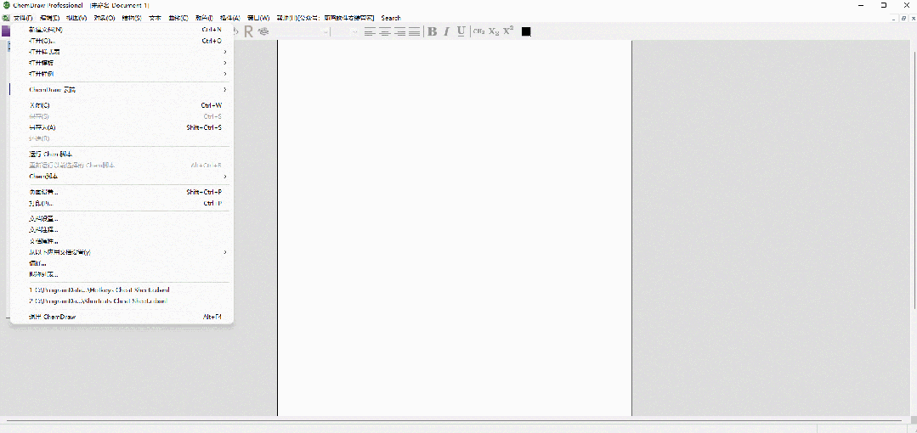Open recent file 2 Shortcuts Cheat Sheet
Viewport: 917px width, 433px height.
(x=99, y=301)
